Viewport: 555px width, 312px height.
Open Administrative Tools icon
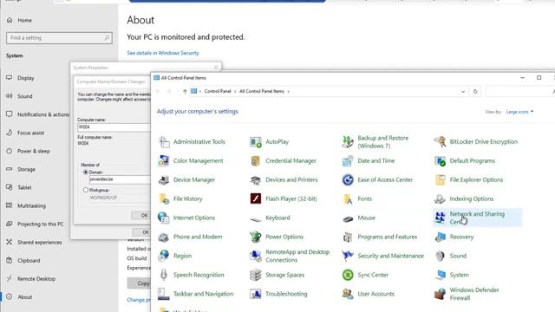pyautogui.click(x=164, y=142)
